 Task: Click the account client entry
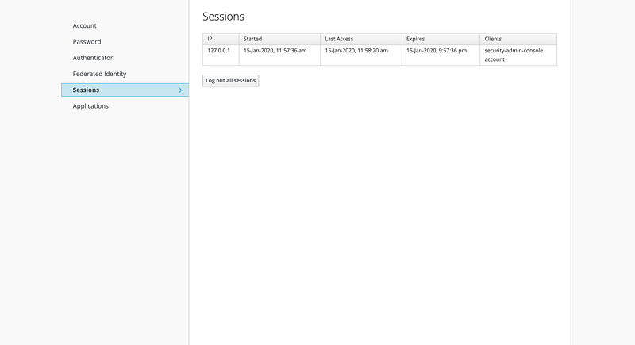coord(495,59)
